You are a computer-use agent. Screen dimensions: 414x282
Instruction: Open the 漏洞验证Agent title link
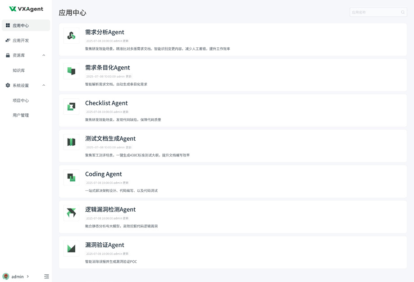[105, 245]
